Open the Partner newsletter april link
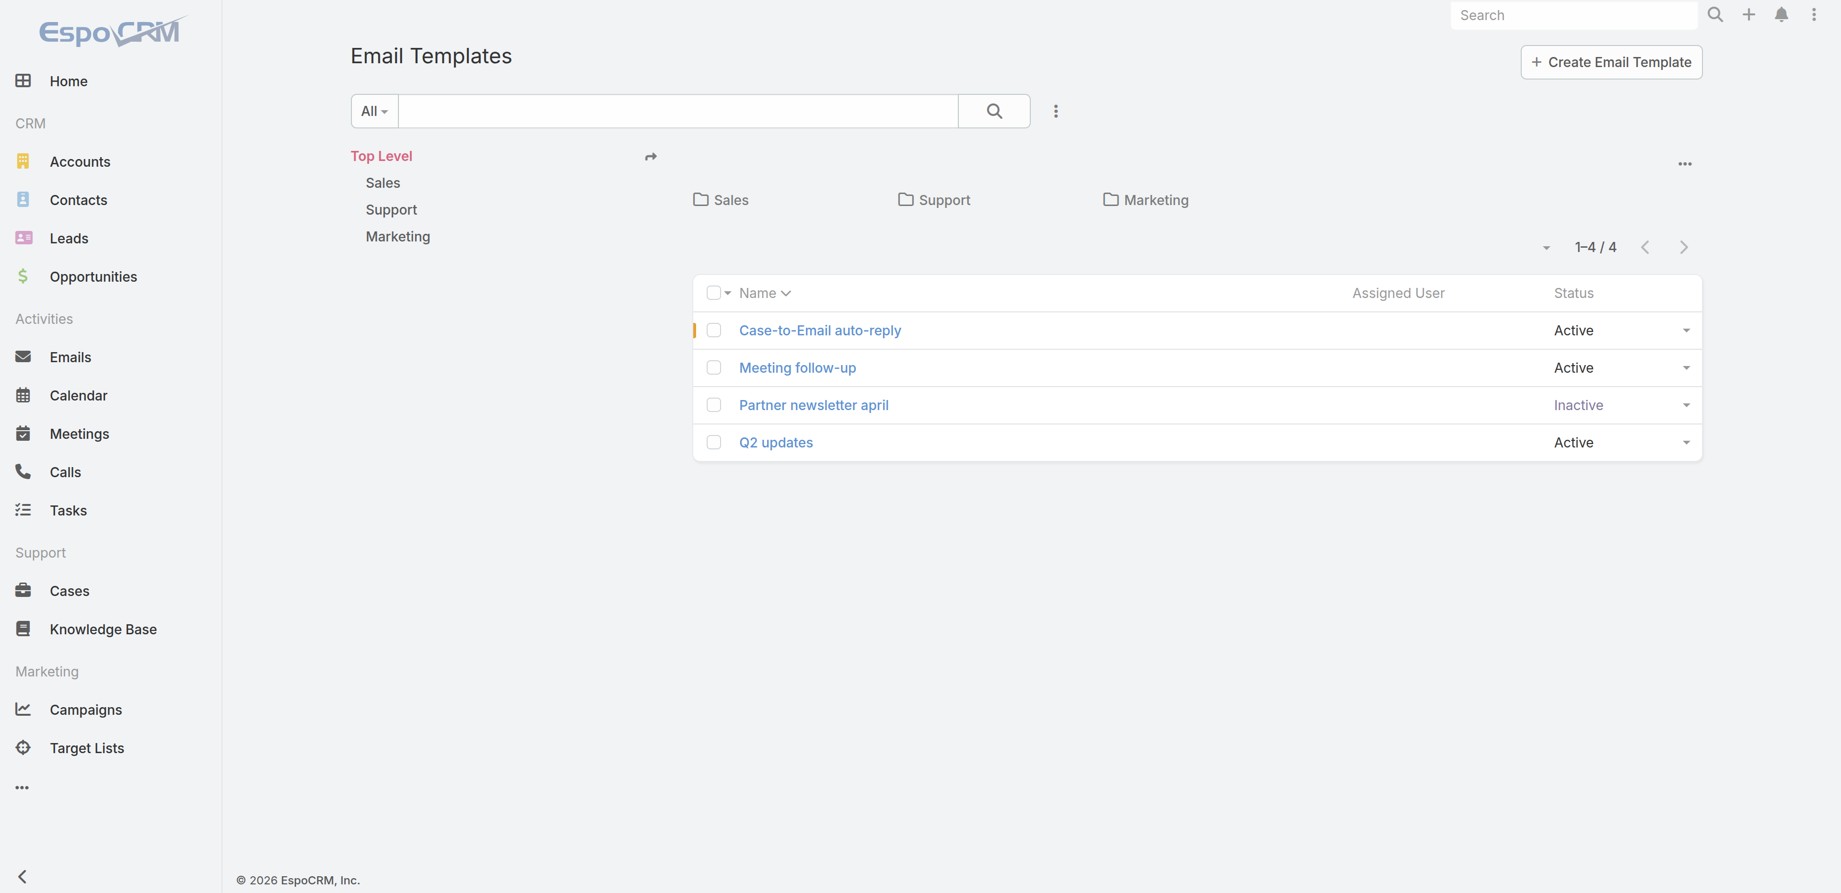Screen dimensions: 1841x893 (813, 405)
